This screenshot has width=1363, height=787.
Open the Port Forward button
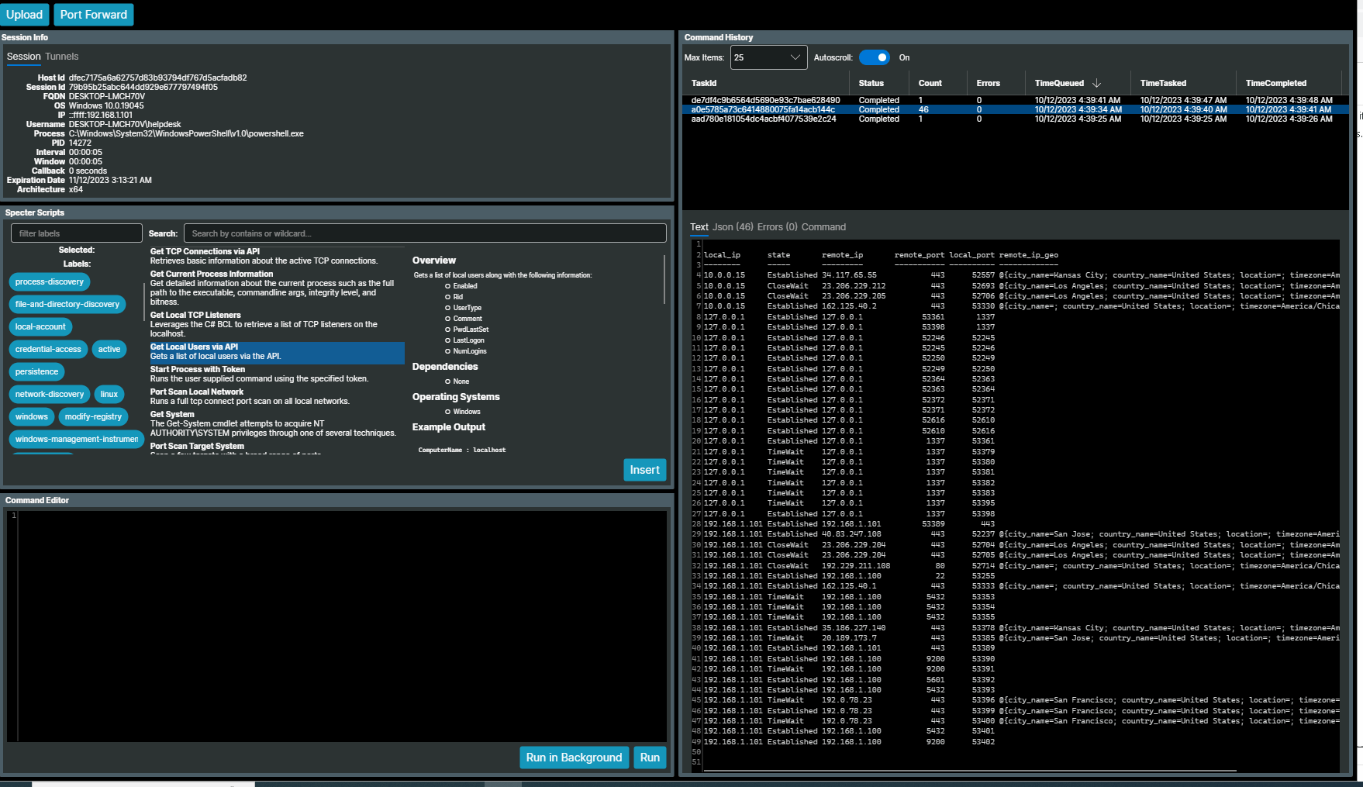(x=94, y=15)
